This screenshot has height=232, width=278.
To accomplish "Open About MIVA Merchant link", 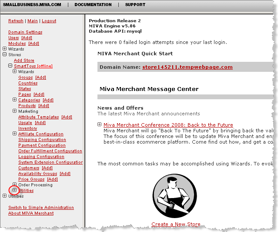I will click(31, 213).
